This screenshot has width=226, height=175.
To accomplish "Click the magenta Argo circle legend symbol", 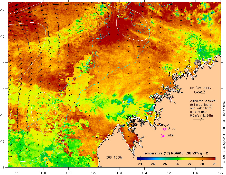I will click(x=165, y=129).
